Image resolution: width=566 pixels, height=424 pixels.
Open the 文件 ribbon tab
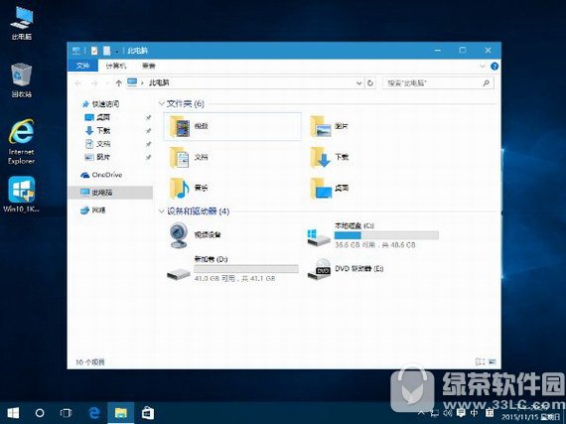pos(82,66)
